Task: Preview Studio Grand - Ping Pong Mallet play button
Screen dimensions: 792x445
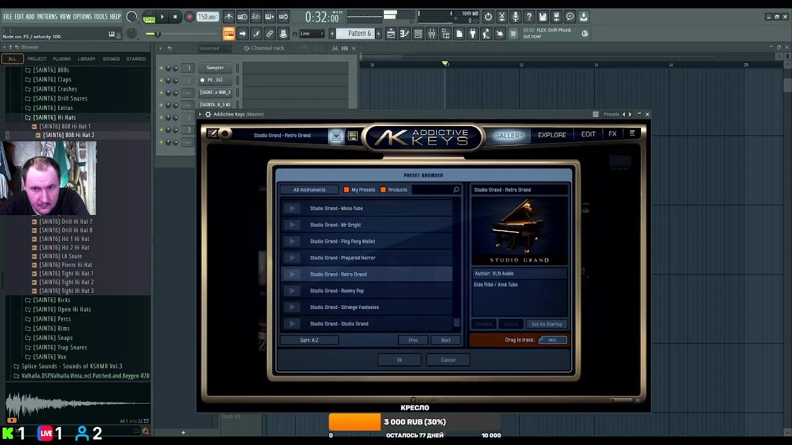Action: click(292, 241)
